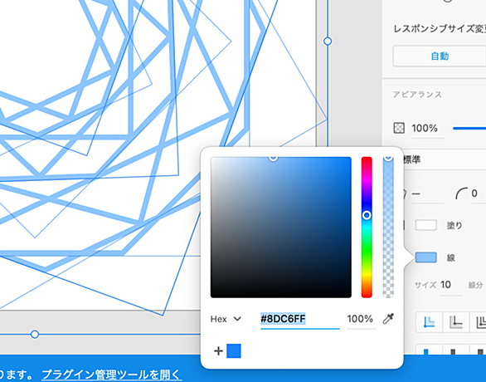Image resolution: width=486 pixels, height=382 pixels.
Task: Click the 自動 responsive resize button
Action: click(440, 56)
